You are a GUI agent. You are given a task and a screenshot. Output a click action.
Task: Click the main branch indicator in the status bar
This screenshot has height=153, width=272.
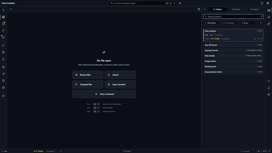tap(4, 151)
